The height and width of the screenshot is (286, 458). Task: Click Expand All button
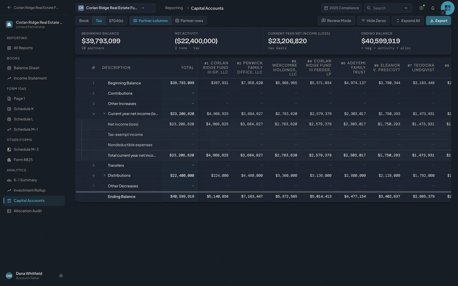click(x=408, y=21)
